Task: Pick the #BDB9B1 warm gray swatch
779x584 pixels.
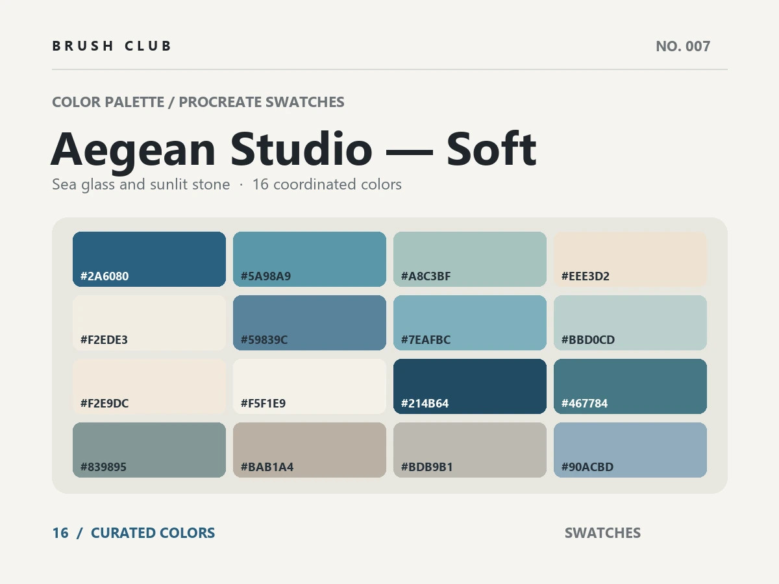Action: pyautogui.click(x=470, y=450)
